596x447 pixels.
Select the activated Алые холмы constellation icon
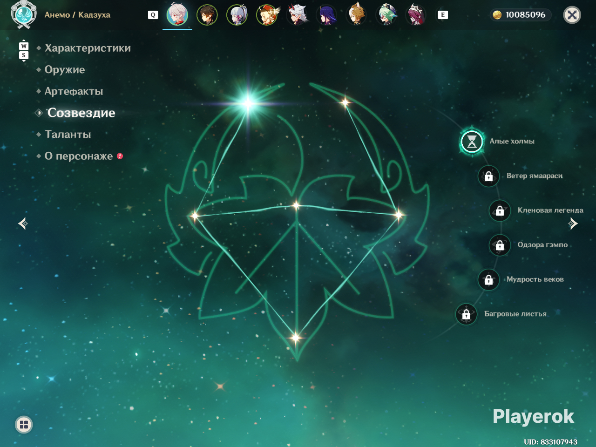[472, 141]
